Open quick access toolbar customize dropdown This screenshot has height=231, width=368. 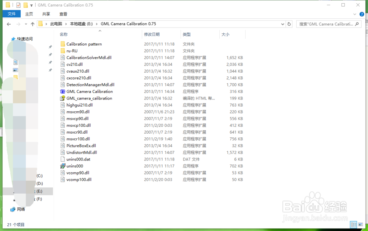click(x=31, y=5)
